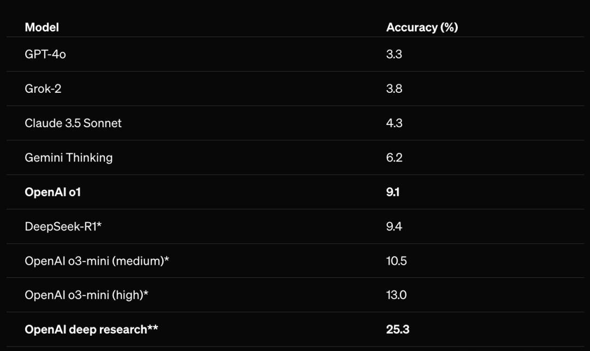Screen dimensions: 590x351
Task: Click the 3.8 accuracy value
Action: 394,88
